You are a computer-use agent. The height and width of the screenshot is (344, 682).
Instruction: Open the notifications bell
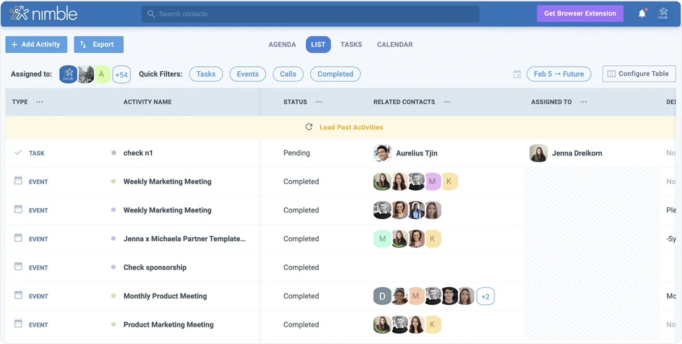click(x=642, y=14)
